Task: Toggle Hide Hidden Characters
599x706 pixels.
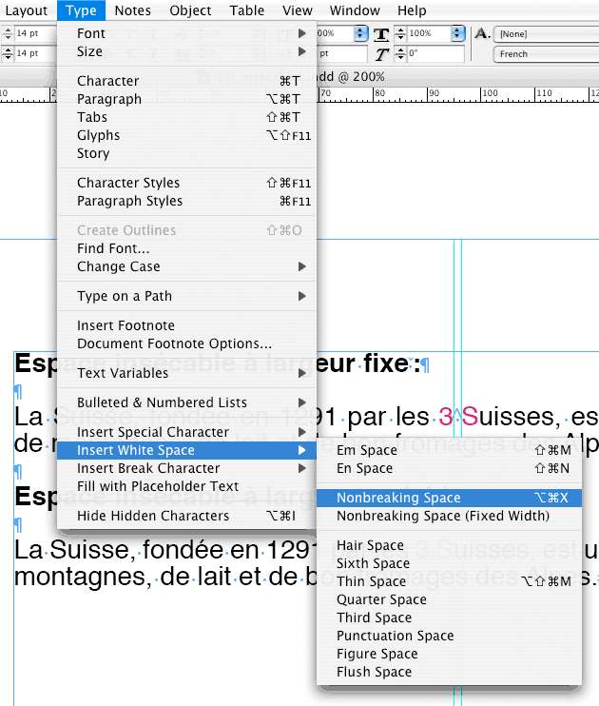Action: (186, 516)
